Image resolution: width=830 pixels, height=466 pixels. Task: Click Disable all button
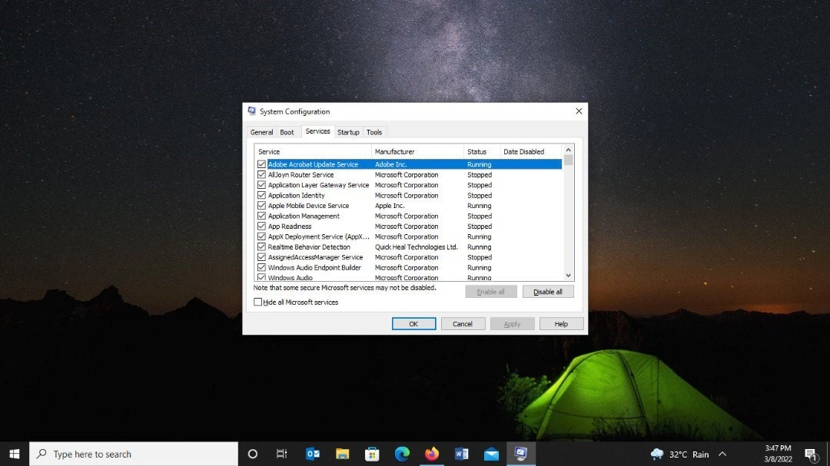click(548, 292)
